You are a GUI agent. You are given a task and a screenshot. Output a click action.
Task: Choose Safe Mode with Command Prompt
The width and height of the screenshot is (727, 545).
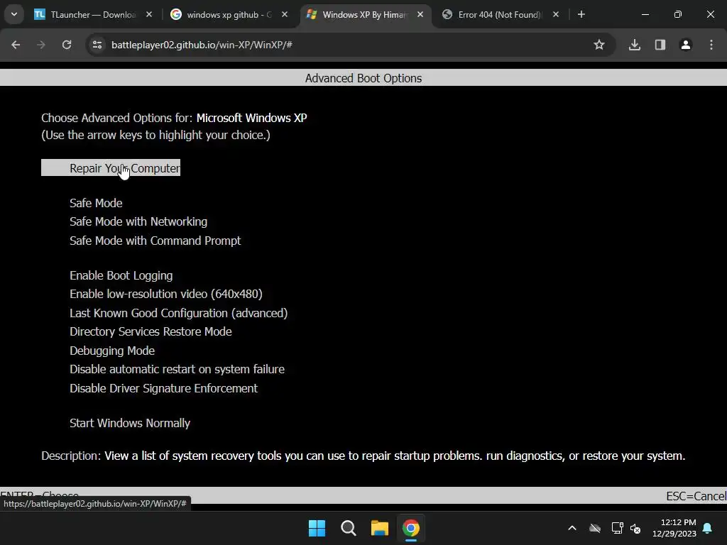click(155, 241)
